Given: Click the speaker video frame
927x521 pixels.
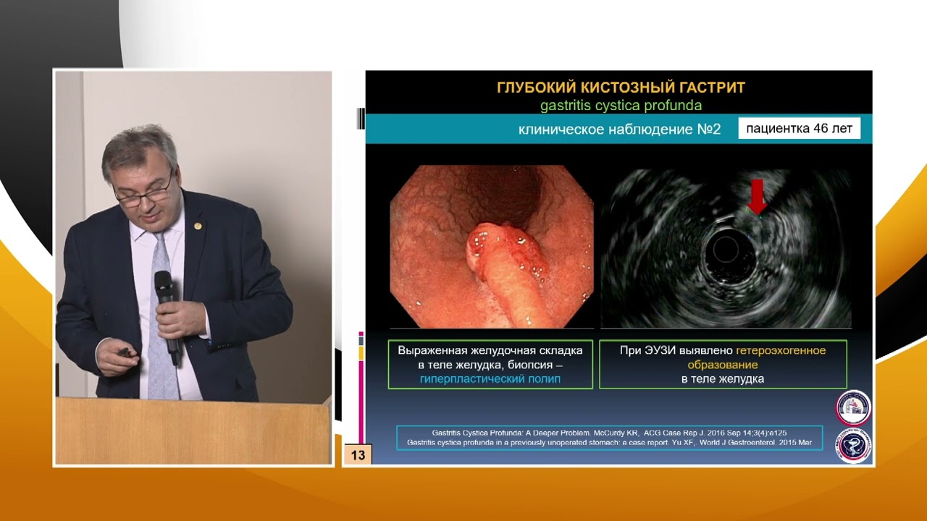Looking at the screenshot, I should tap(193, 268).
